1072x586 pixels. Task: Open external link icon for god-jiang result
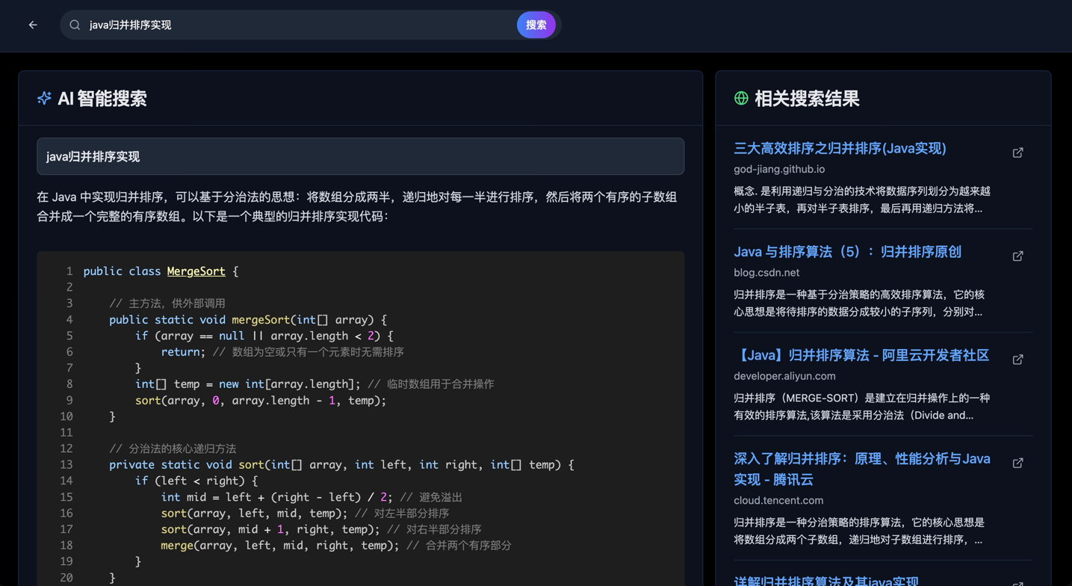[1017, 152]
